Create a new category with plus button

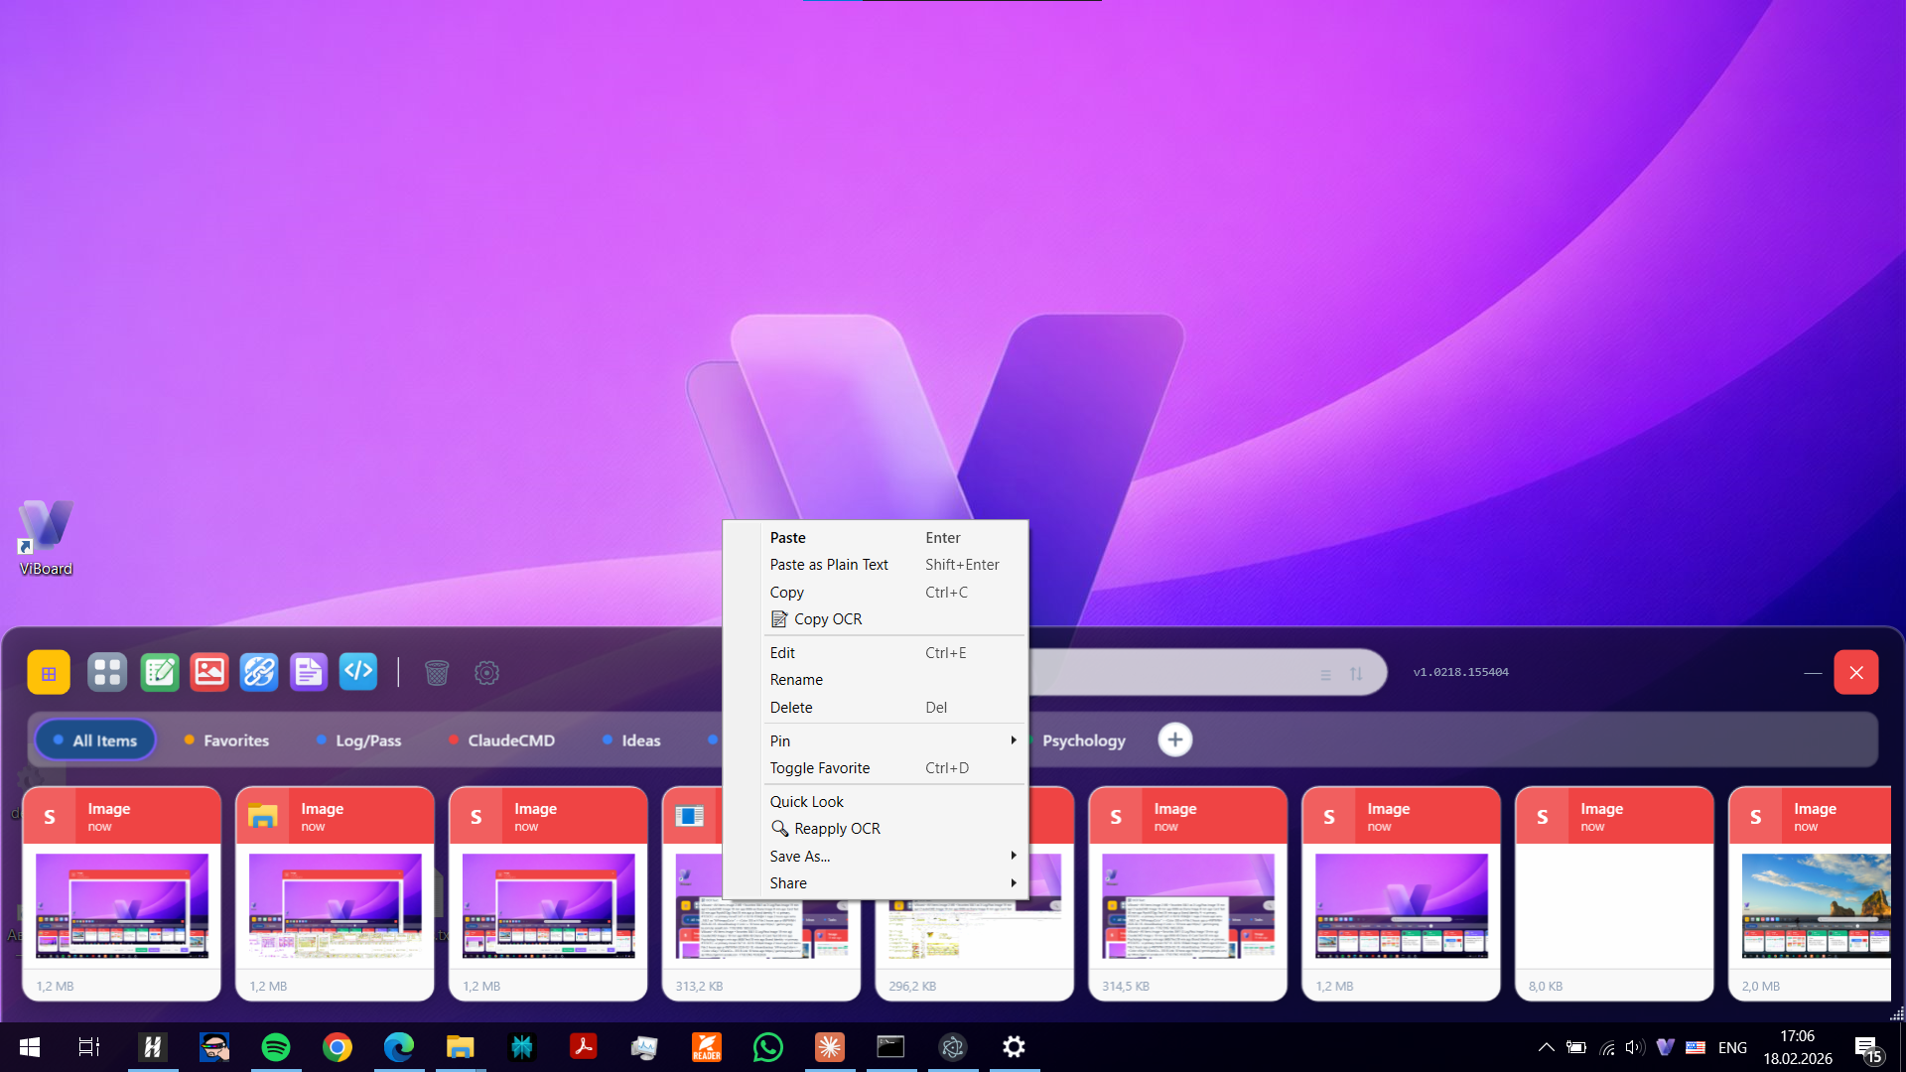1175,739
